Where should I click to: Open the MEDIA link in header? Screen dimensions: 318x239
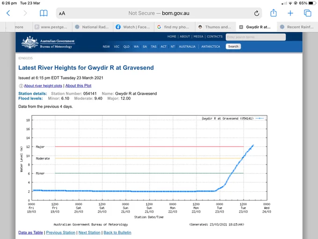point(198,37)
